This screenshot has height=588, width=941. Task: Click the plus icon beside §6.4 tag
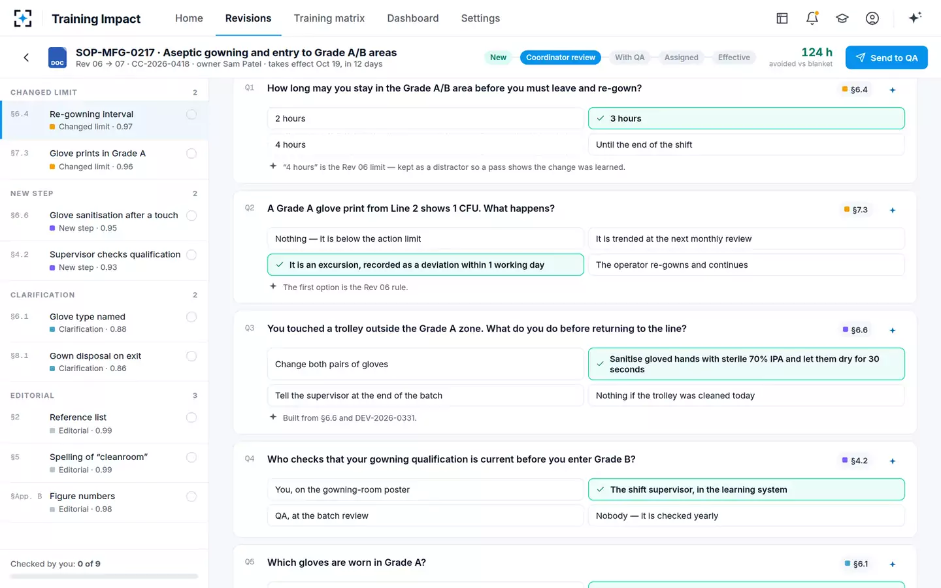coord(893,90)
